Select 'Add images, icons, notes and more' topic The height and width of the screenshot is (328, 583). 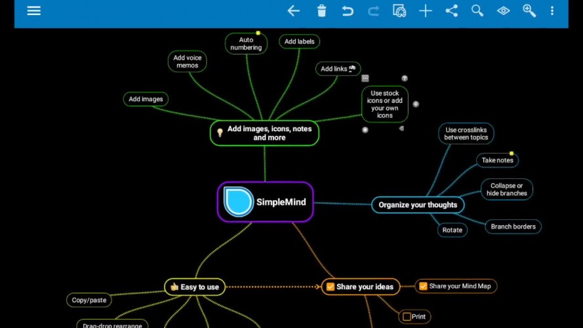pos(264,133)
